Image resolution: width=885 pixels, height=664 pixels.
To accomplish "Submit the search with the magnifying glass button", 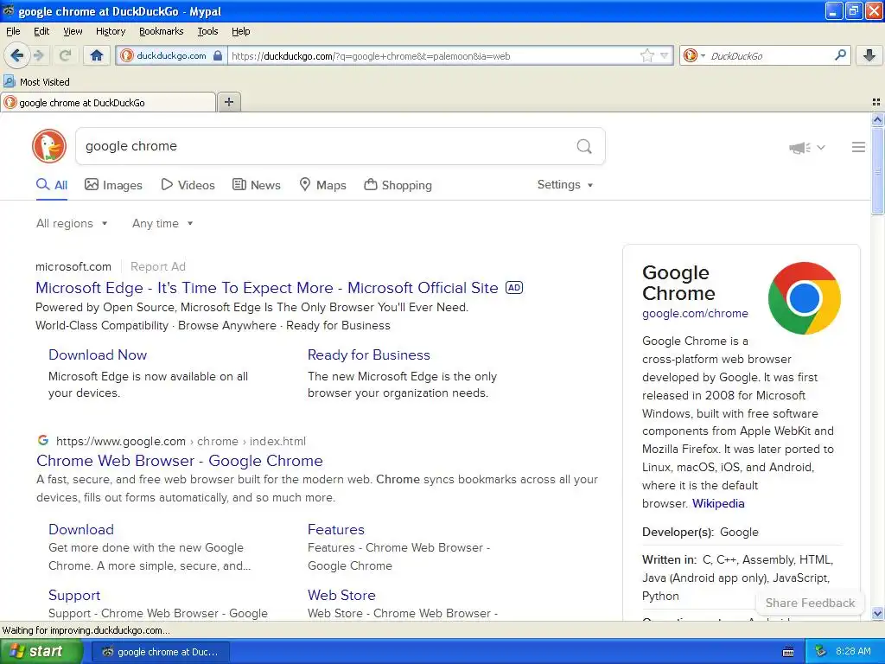I will pos(584,147).
